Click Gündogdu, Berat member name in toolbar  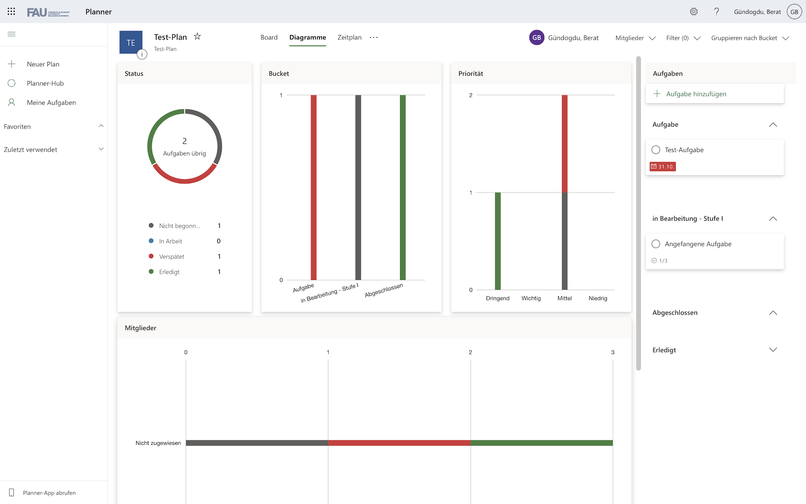point(573,38)
